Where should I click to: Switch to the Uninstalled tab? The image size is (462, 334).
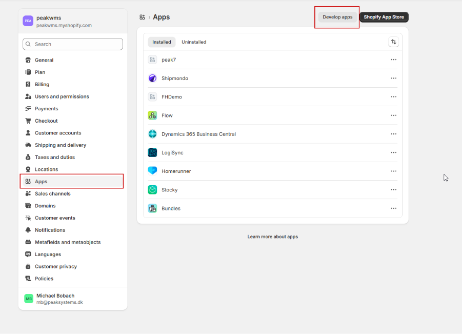click(194, 42)
